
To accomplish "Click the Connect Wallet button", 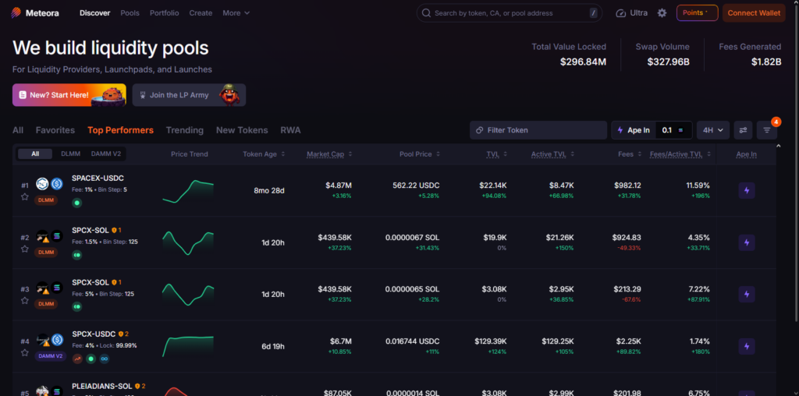I will [754, 13].
